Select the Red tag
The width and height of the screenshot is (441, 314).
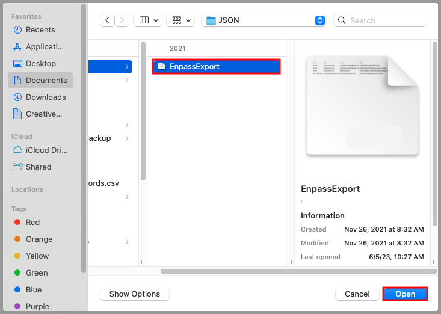pos(32,222)
